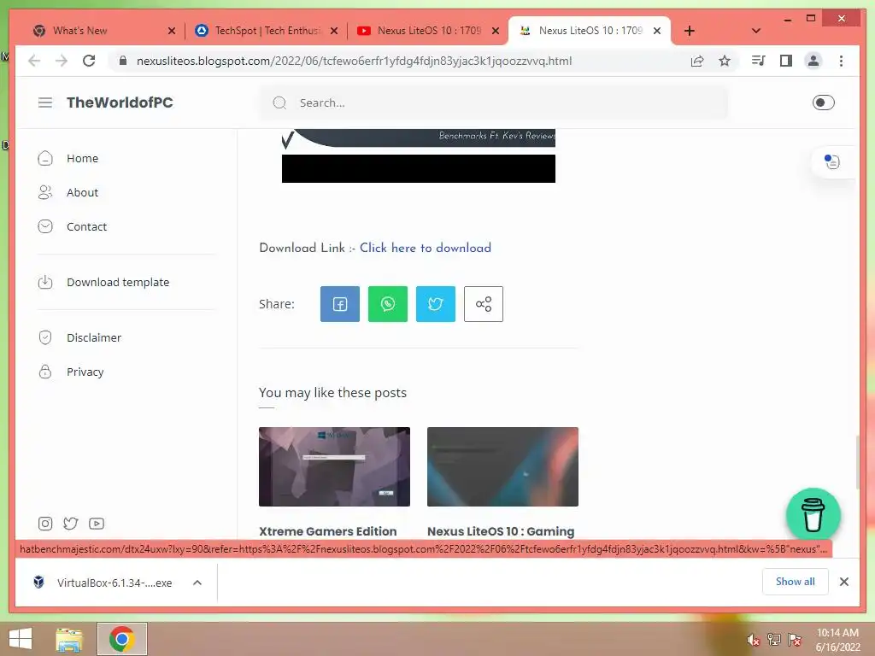This screenshot has height=656, width=875.
Task: Click the About people icon
Action: tap(45, 192)
